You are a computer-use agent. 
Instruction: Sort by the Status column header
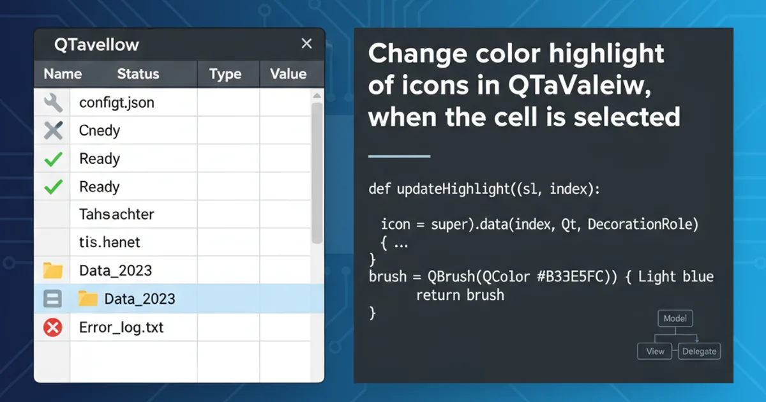[138, 74]
